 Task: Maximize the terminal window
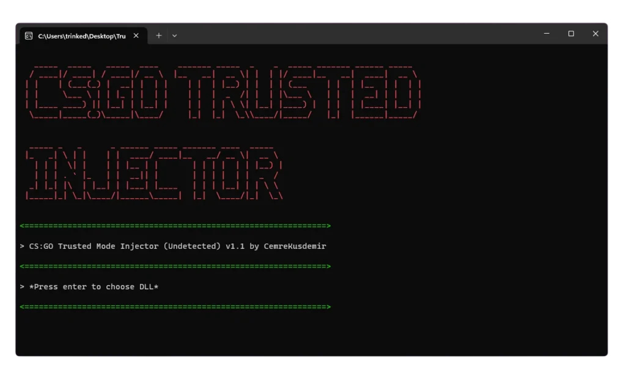click(571, 34)
